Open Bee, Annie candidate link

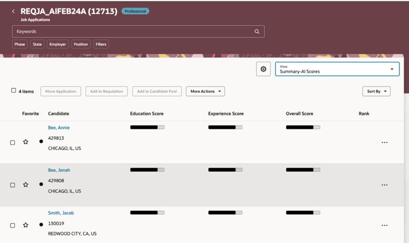(59, 128)
